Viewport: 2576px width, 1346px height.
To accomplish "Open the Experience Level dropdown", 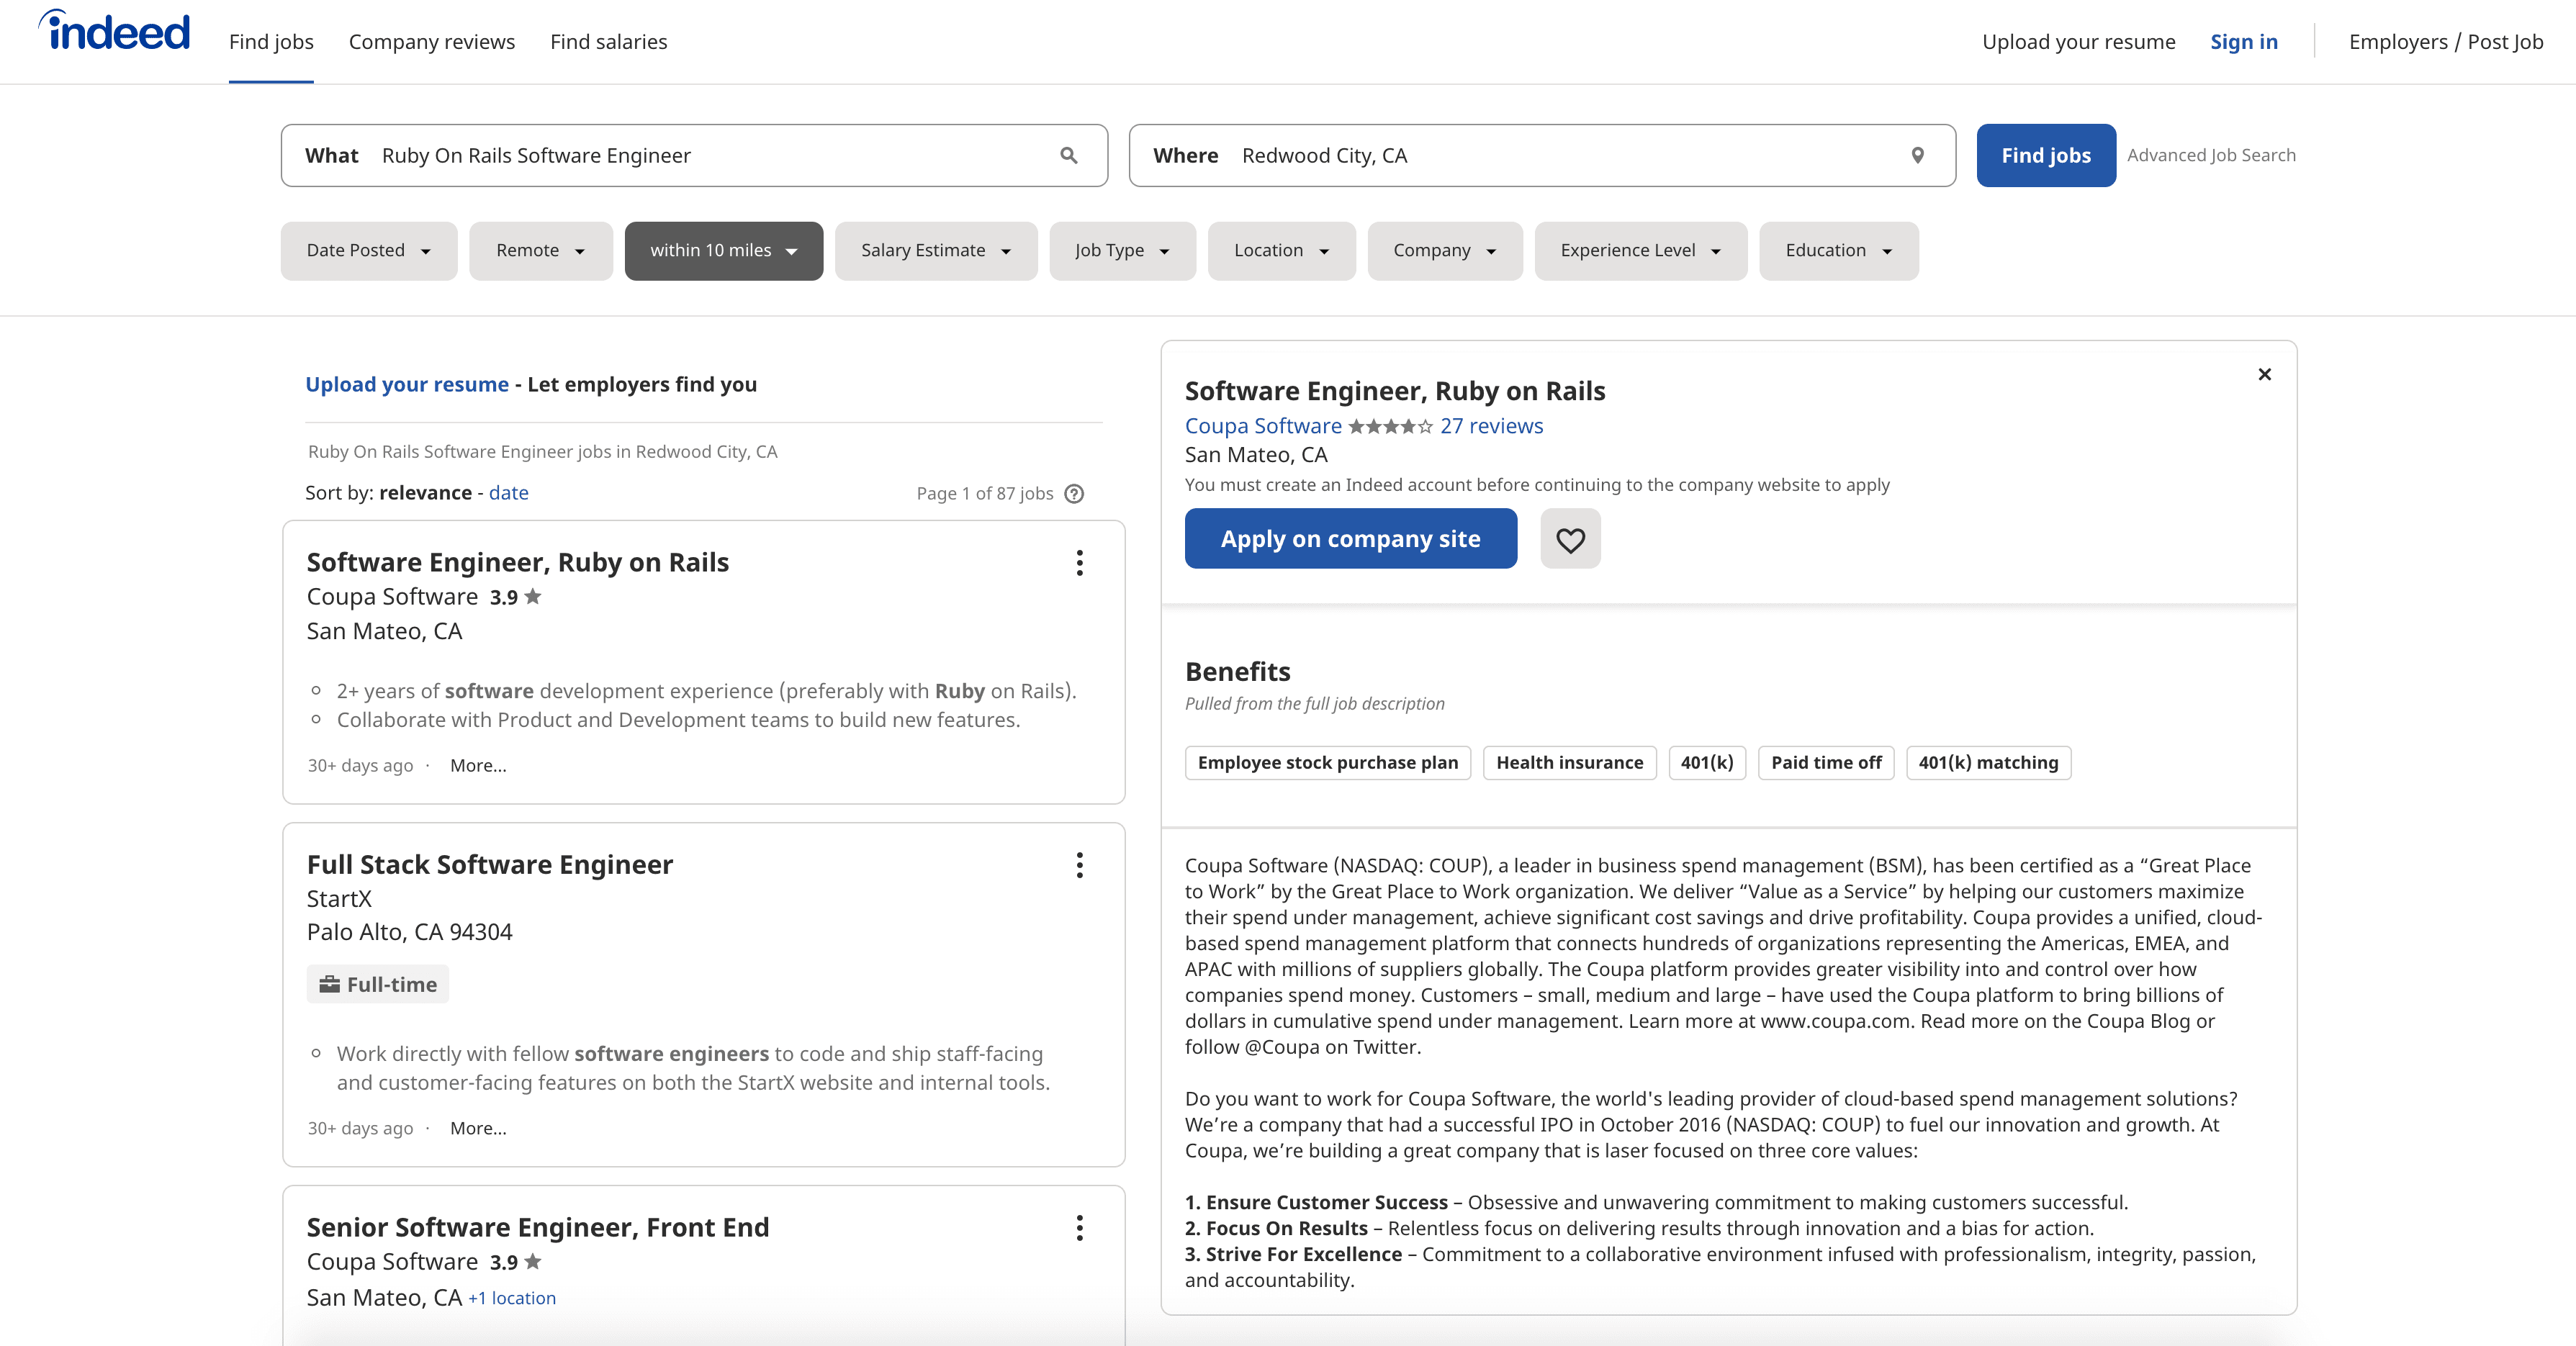I will [1640, 250].
